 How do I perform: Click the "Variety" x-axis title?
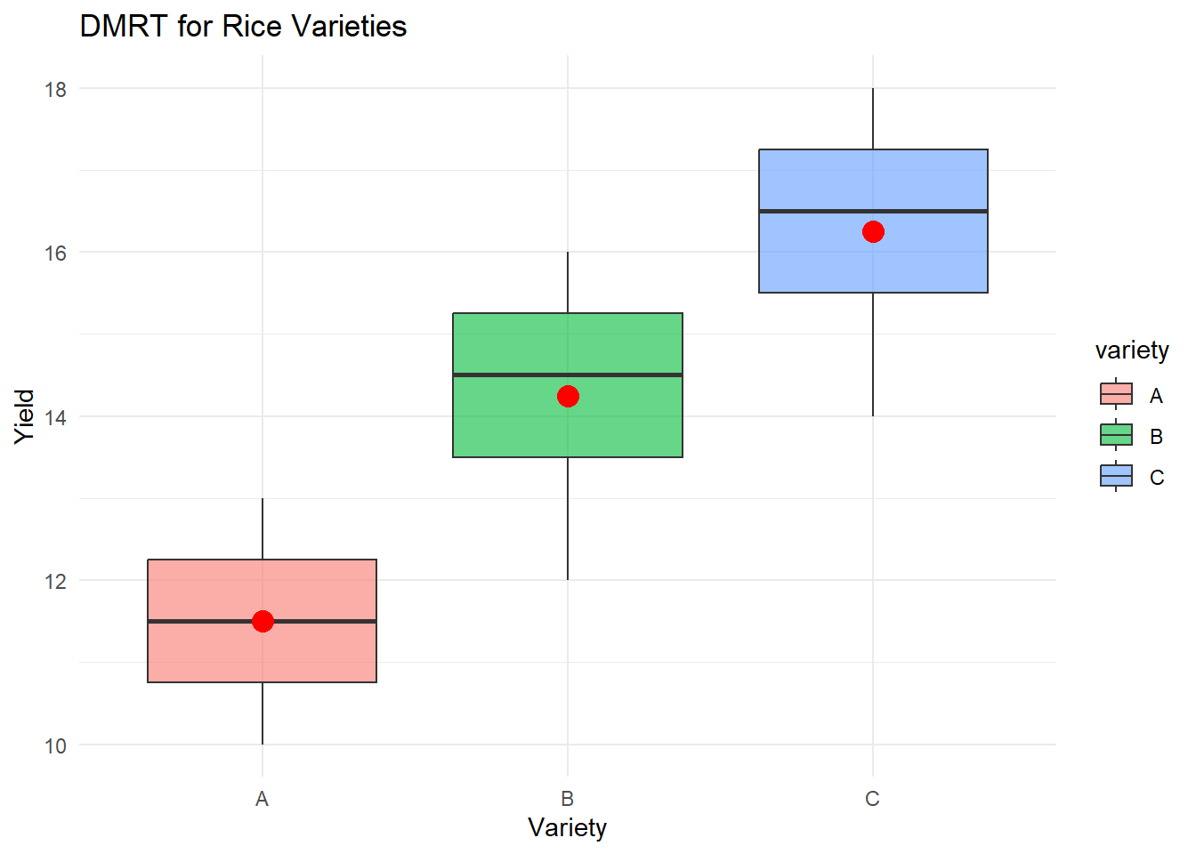(x=567, y=827)
